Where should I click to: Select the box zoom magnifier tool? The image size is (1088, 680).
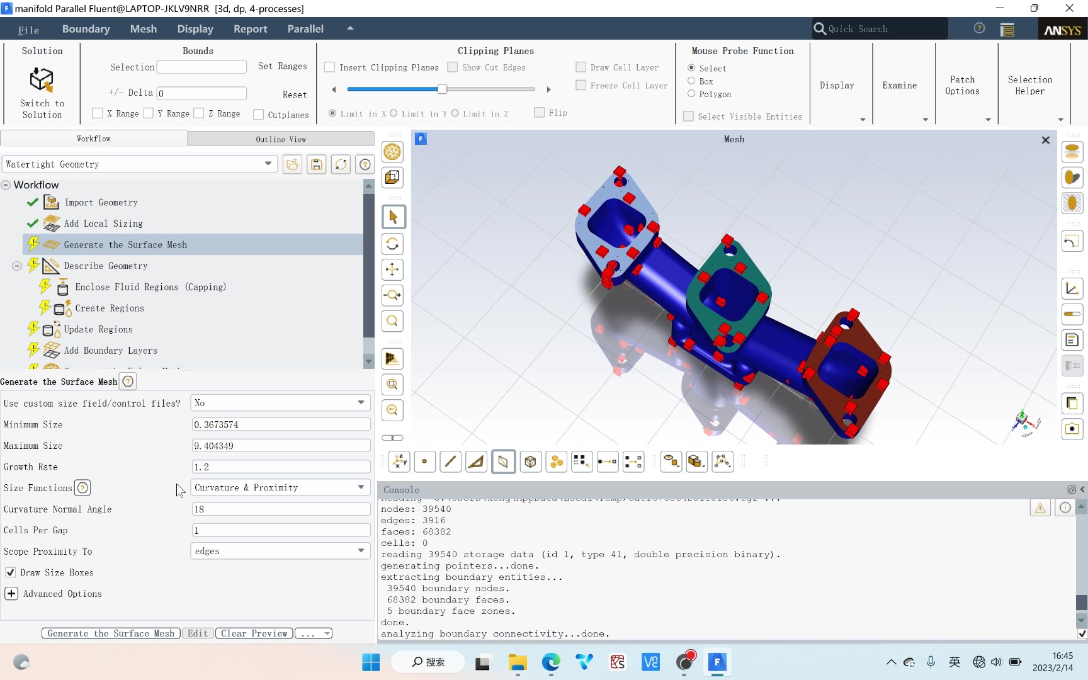pos(392,385)
